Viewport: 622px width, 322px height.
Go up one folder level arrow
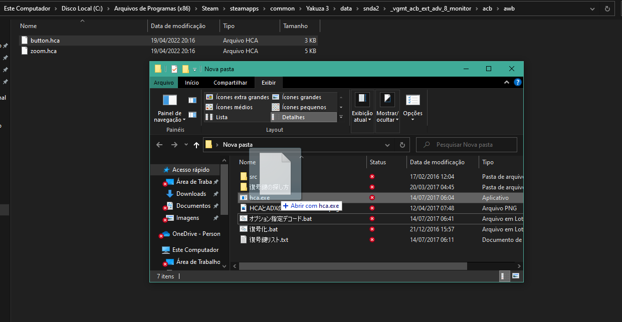point(196,145)
